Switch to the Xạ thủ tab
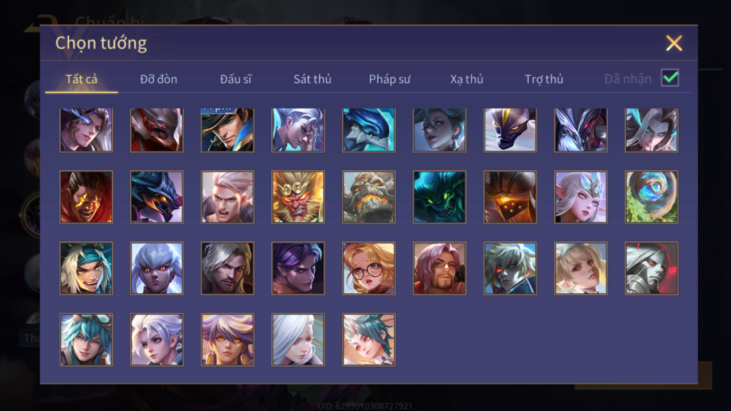This screenshot has height=411, width=731. coord(467,79)
